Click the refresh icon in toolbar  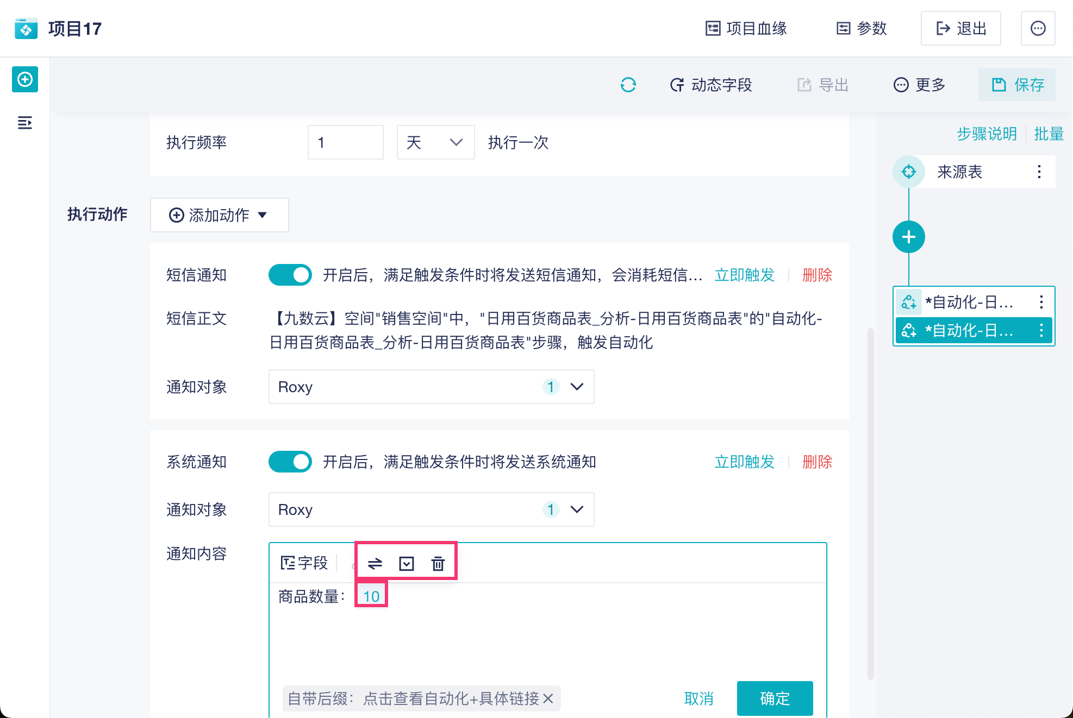click(x=628, y=85)
